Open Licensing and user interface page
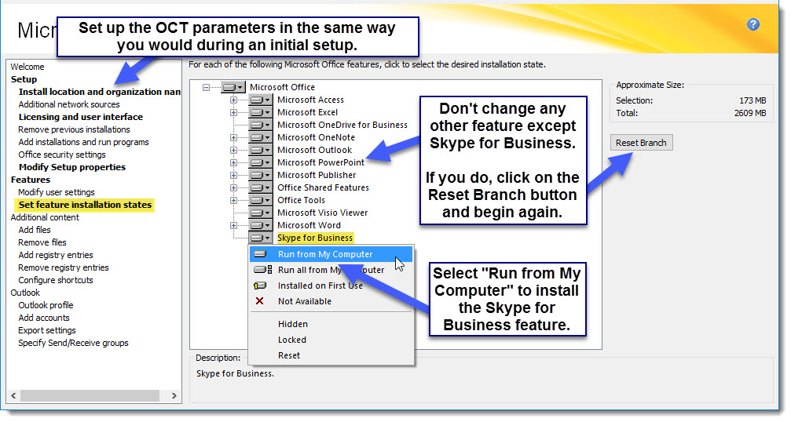 coord(81,117)
